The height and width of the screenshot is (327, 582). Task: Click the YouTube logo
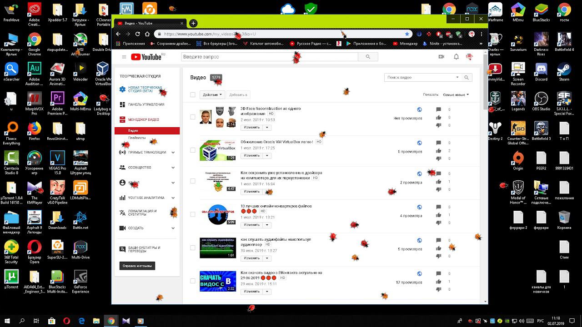point(146,57)
